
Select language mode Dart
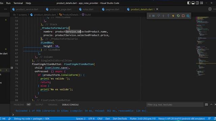pos(108,119)
